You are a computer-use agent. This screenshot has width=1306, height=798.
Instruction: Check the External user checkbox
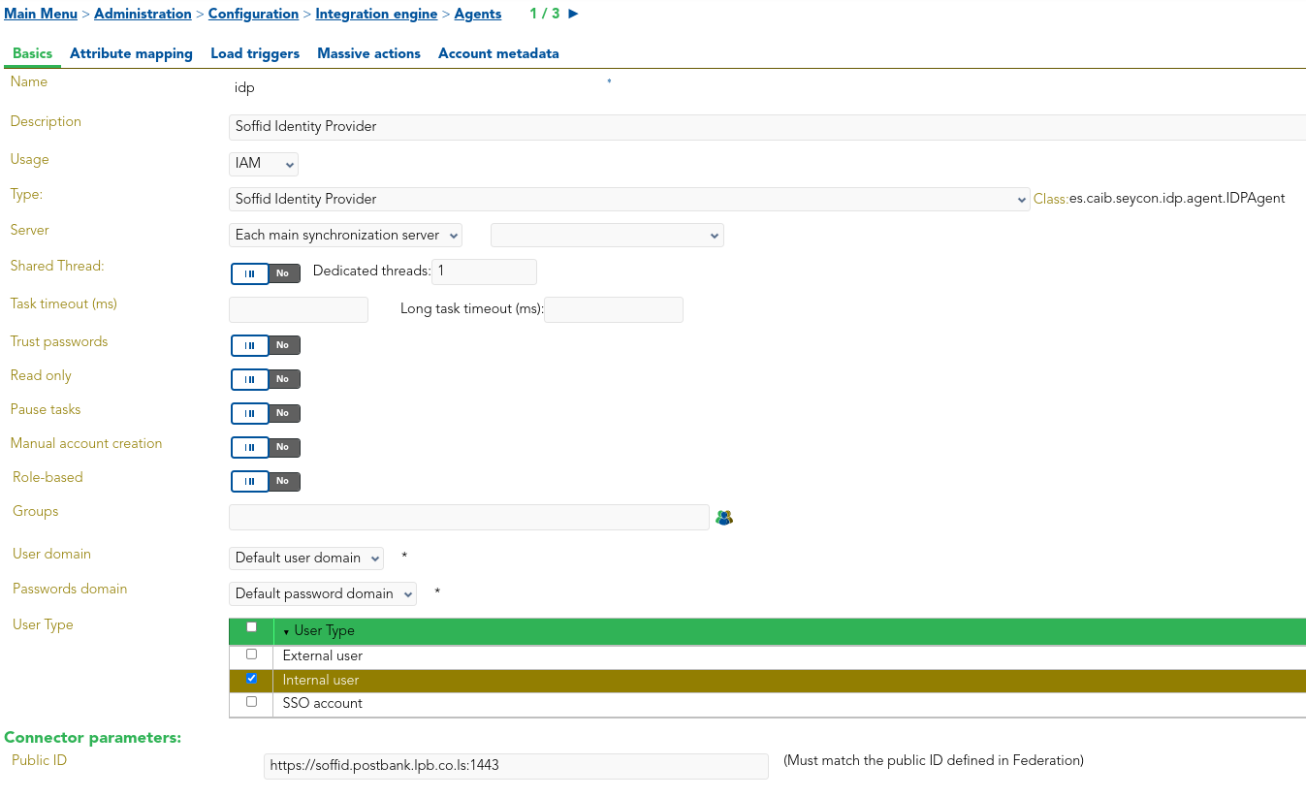coord(252,654)
